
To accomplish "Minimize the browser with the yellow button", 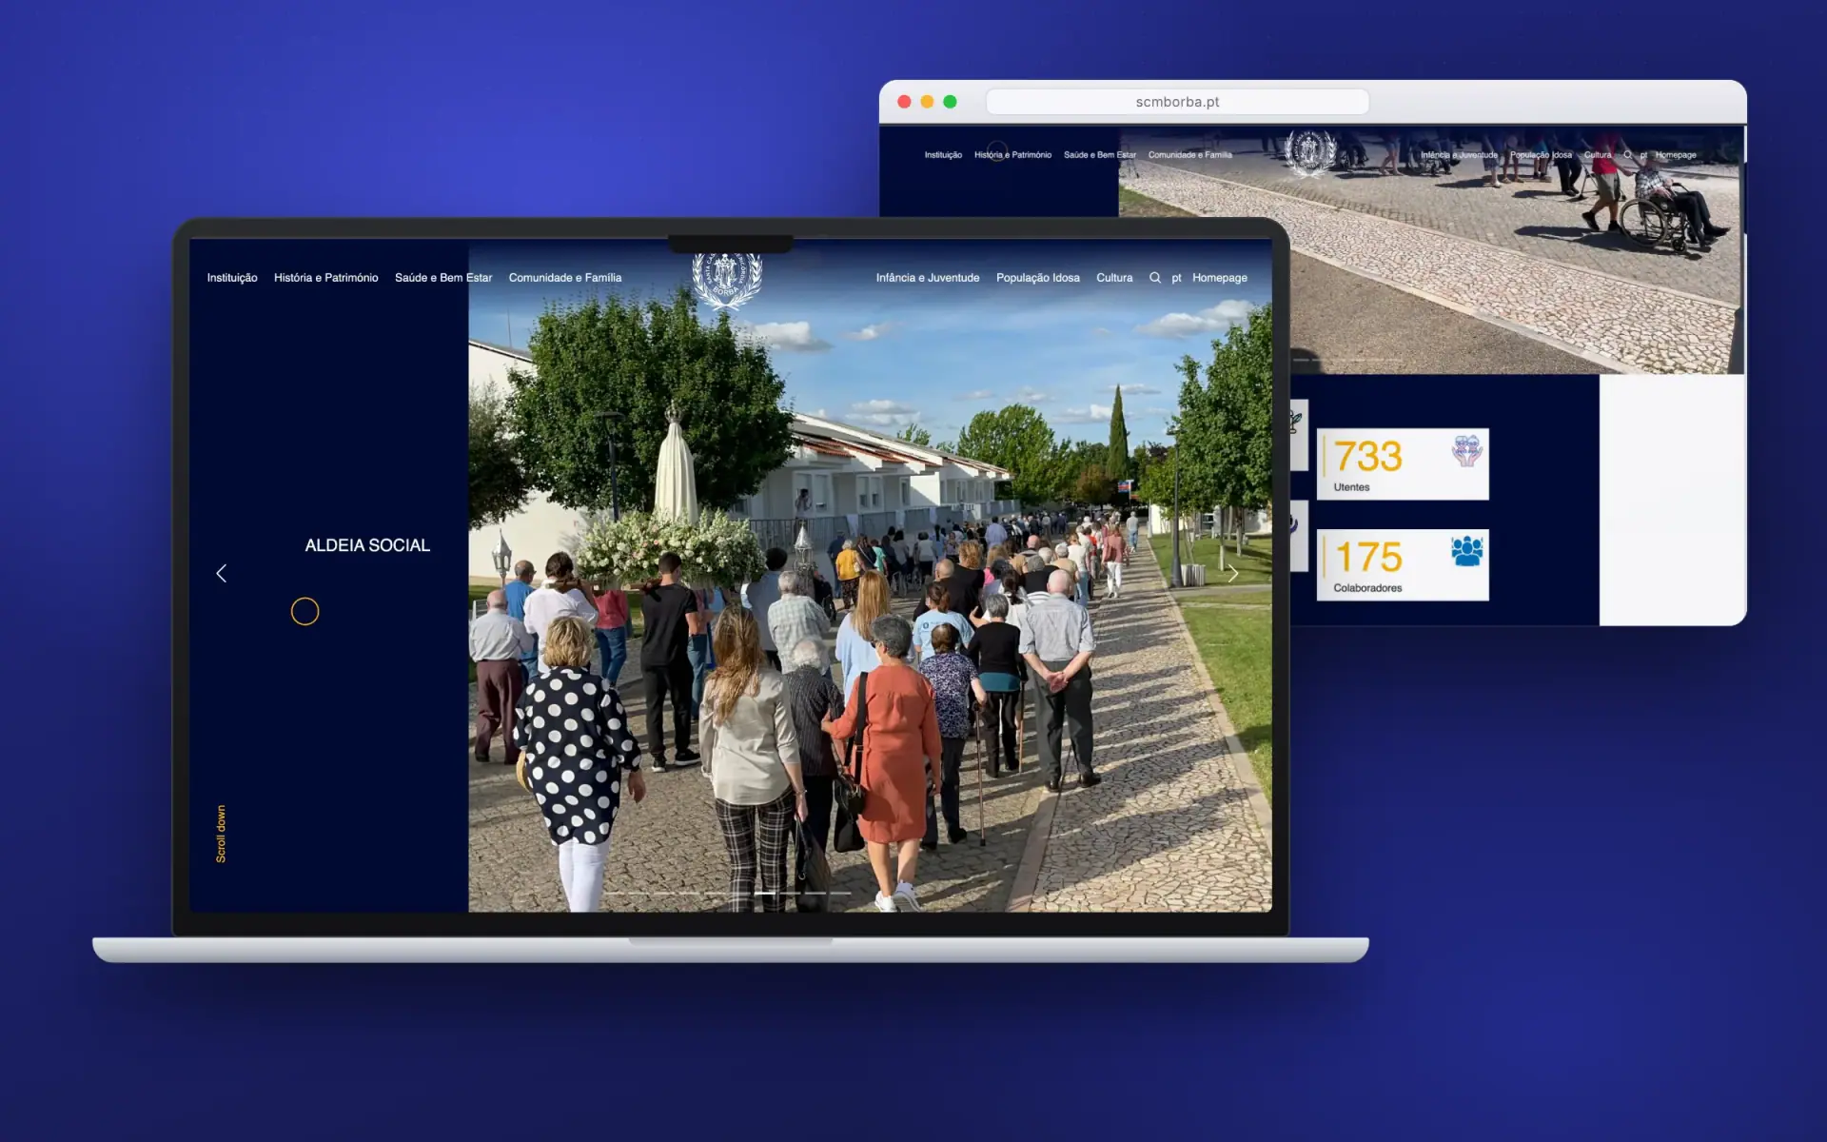I will pos(927,102).
